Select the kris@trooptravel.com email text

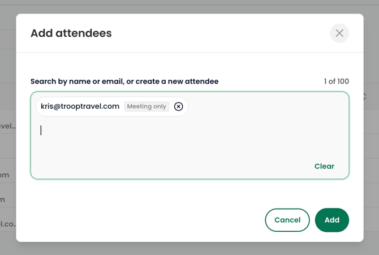click(80, 107)
